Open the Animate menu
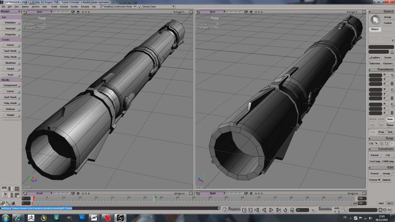Image resolution: width=395 pixels, height=222 pixels. 64,7
